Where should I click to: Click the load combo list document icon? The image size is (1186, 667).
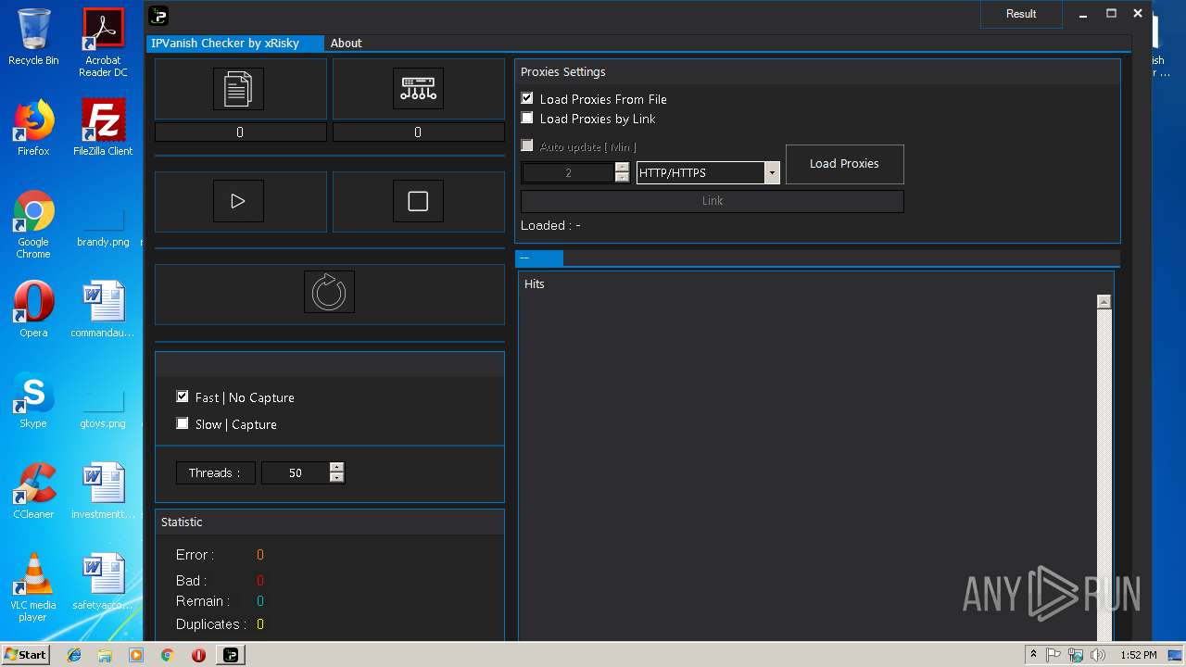238,89
